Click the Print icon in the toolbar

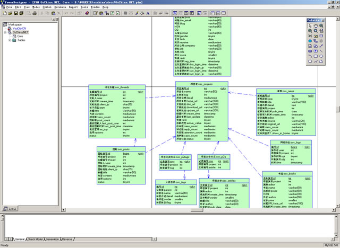(35, 13)
